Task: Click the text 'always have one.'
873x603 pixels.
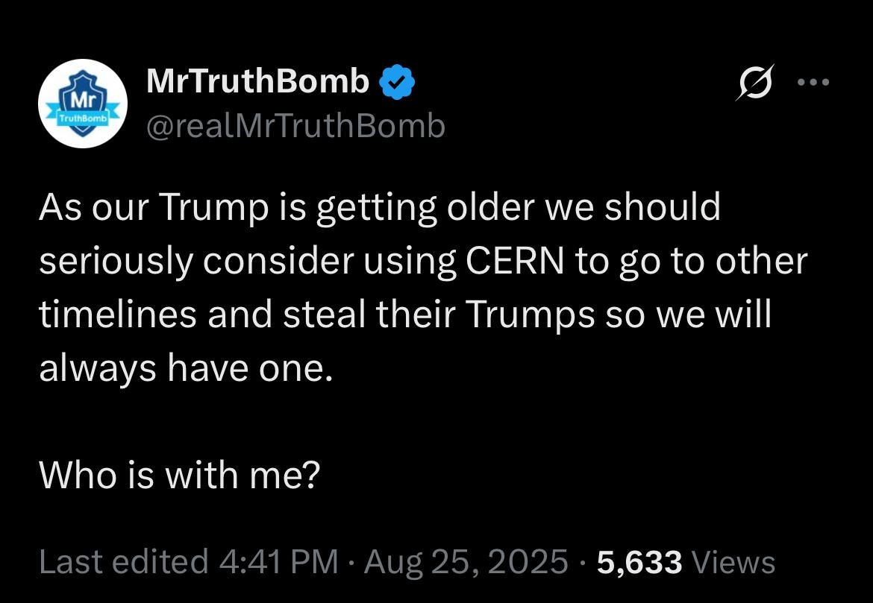Action: pyautogui.click(x=186, y=368)
